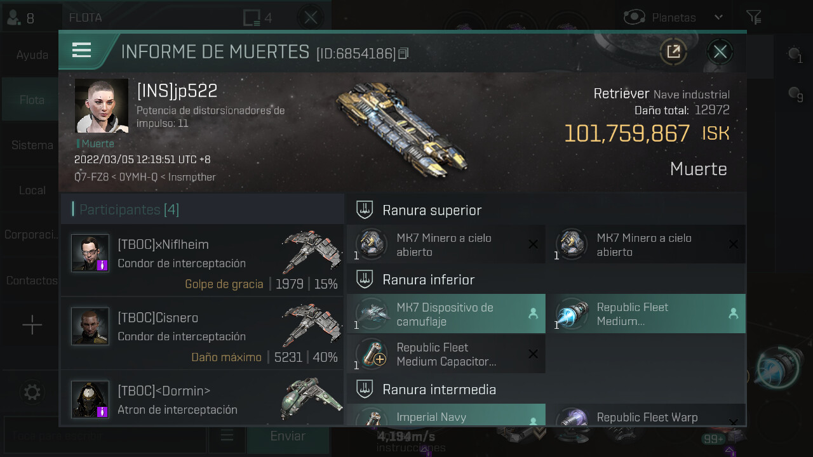Select first MK7 Minero a cielo abierto module
813x457 pixels.
[x=446, y=245]
